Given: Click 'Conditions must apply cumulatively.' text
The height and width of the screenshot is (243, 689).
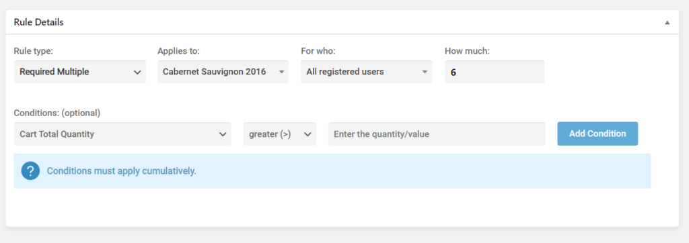Looking at the screenshot, I should (122, 171).
